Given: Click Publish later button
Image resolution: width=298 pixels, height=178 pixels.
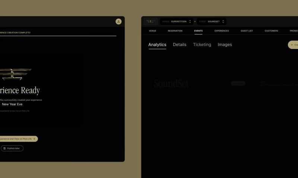Looking at the screenshot, I should click(12, 148).
